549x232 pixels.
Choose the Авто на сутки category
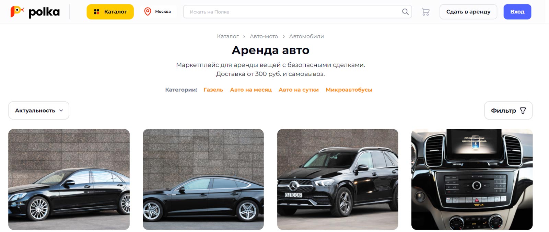click(x=299, y=90)
